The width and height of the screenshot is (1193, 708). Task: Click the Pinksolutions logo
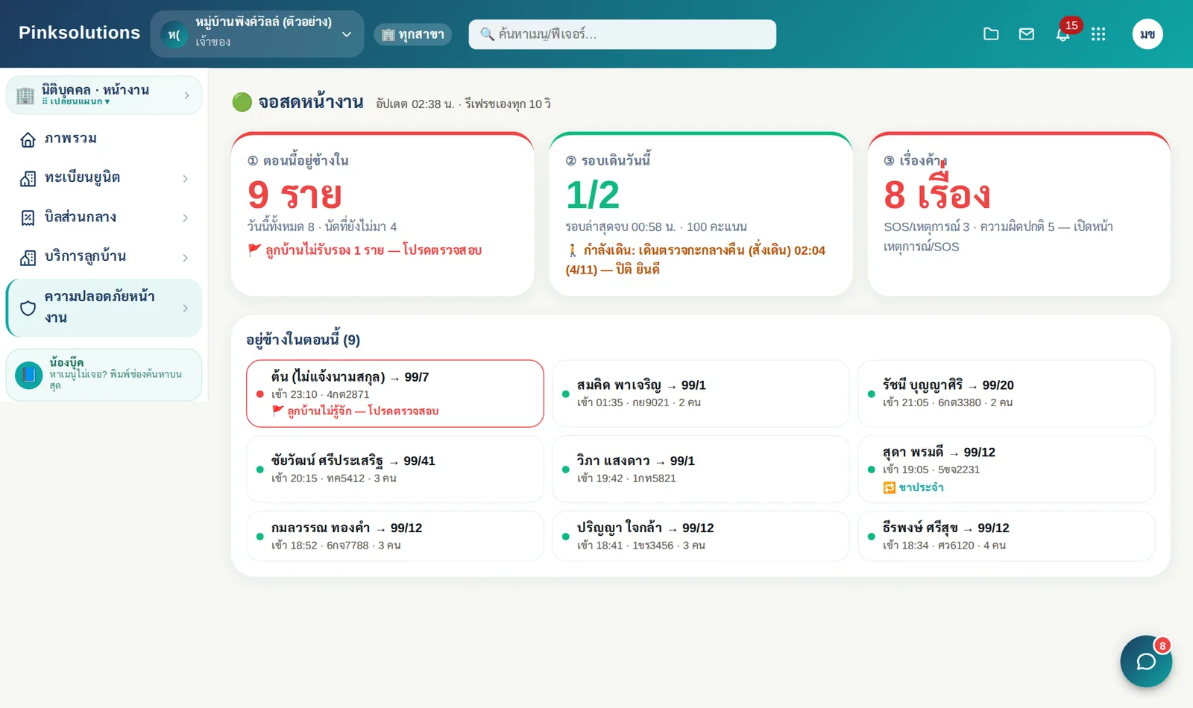[x=79, y=33]
